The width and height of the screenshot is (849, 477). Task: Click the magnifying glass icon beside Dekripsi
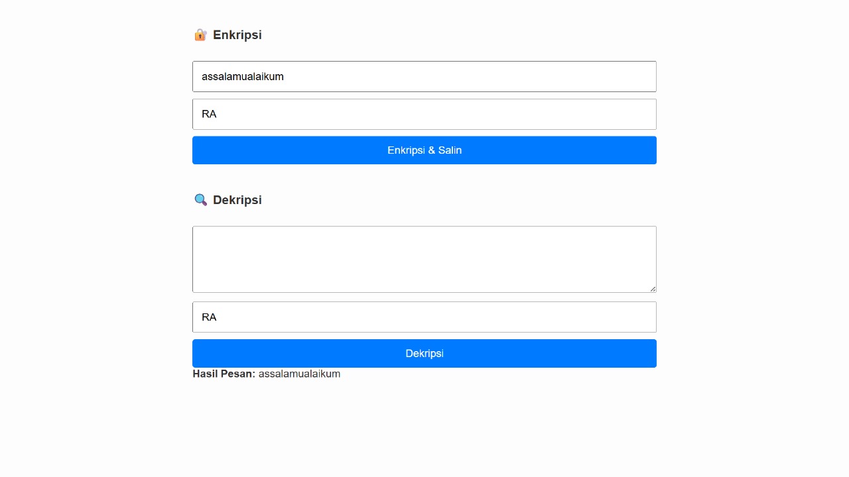tap(200, 200)
